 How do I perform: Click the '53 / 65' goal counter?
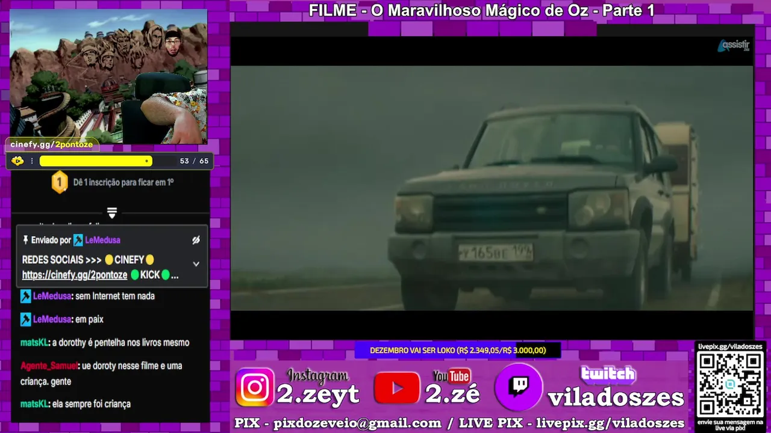(194, 161)
